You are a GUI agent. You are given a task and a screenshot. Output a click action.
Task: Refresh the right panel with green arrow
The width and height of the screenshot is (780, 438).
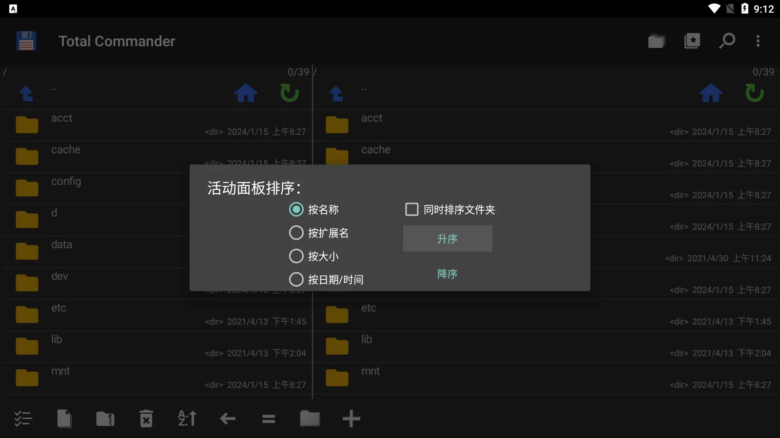[x=754, y=92]
